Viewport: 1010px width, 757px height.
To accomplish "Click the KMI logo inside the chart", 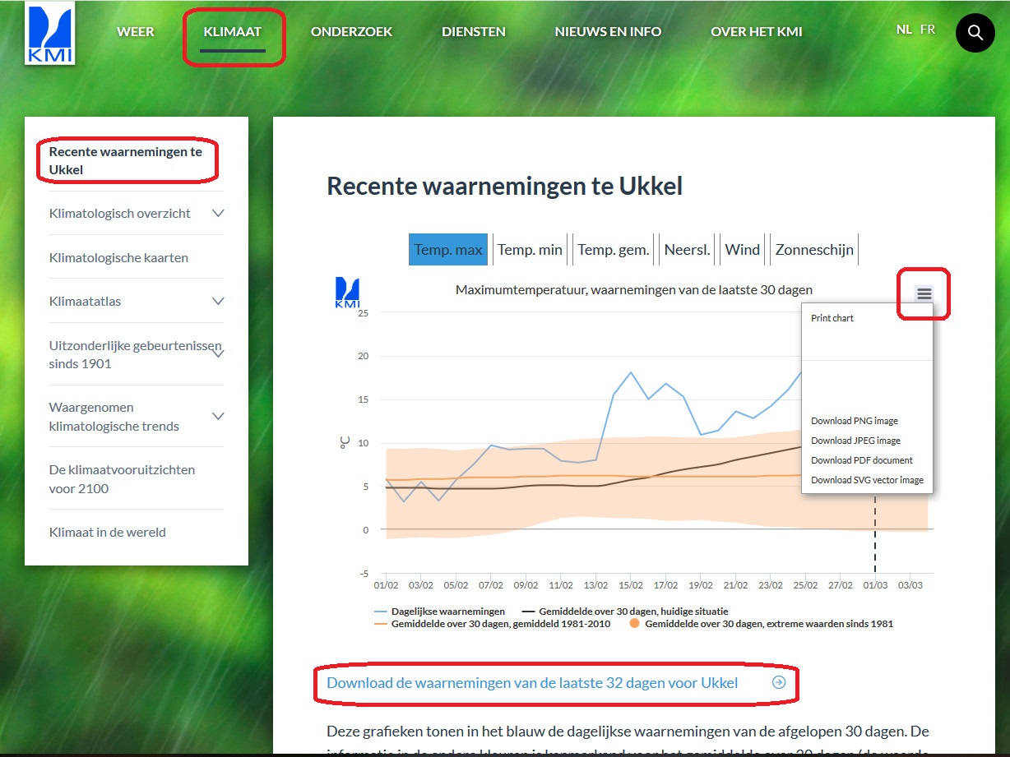I will [x=348, y=293].
